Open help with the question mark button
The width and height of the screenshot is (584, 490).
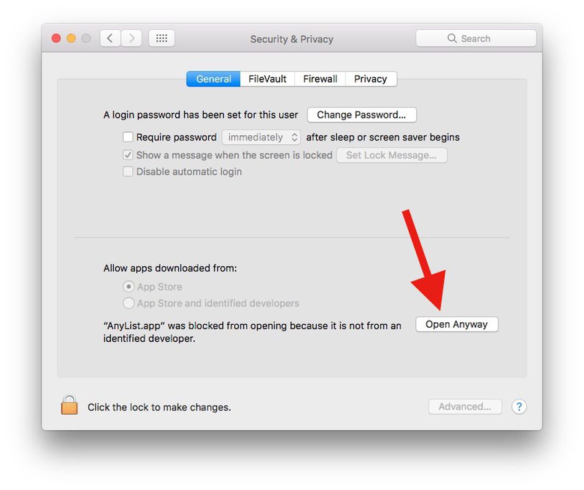click(519, 407)
